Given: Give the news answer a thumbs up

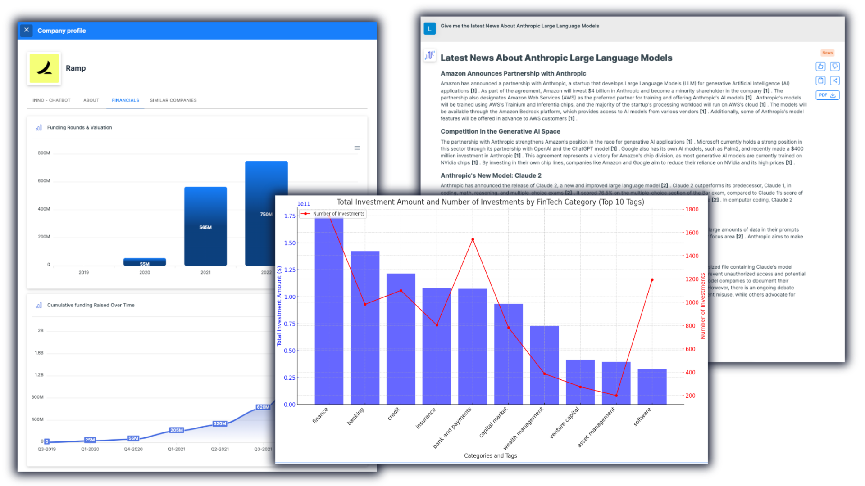Looking at the screenshot, I should [x=820, y=67].
